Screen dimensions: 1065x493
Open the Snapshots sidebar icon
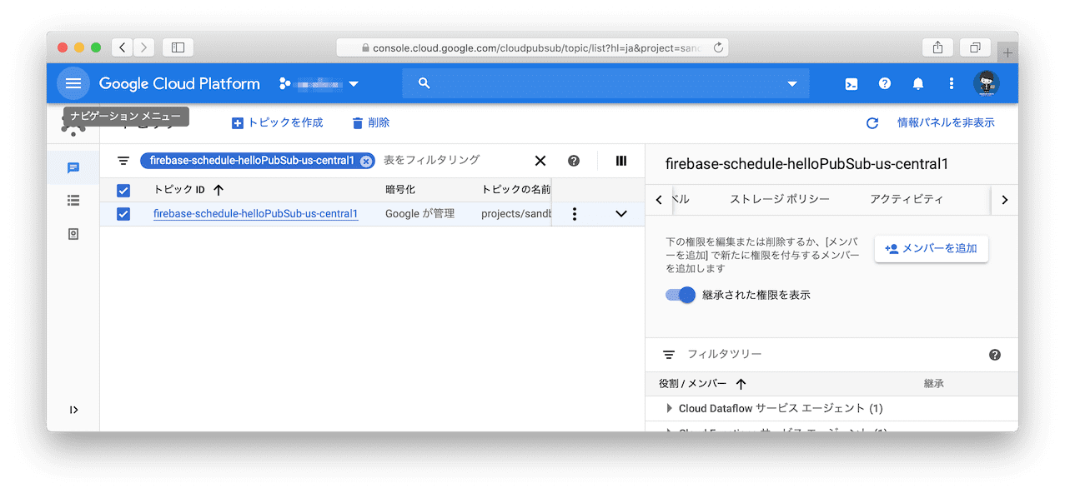click(73, 234)
